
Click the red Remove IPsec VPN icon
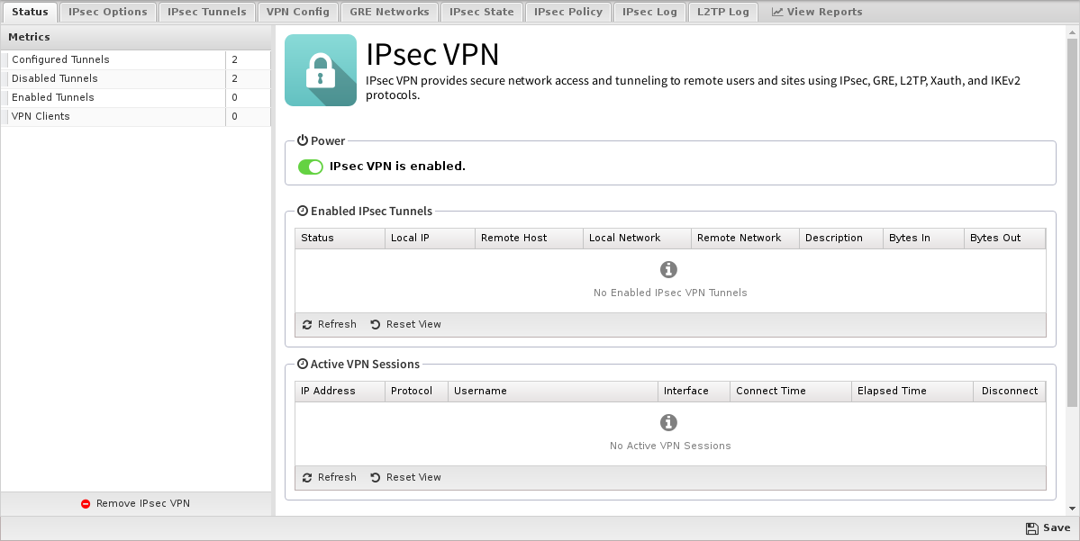coord(86,504)
